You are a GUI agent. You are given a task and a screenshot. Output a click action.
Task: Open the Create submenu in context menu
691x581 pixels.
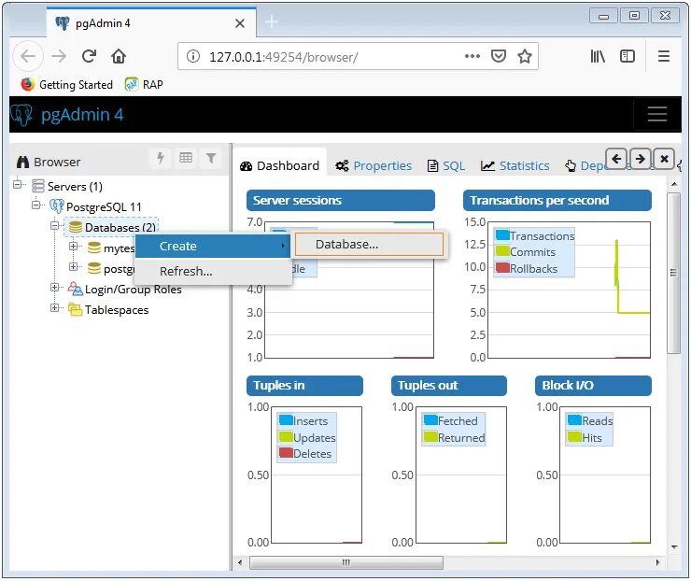coord(212,246)
